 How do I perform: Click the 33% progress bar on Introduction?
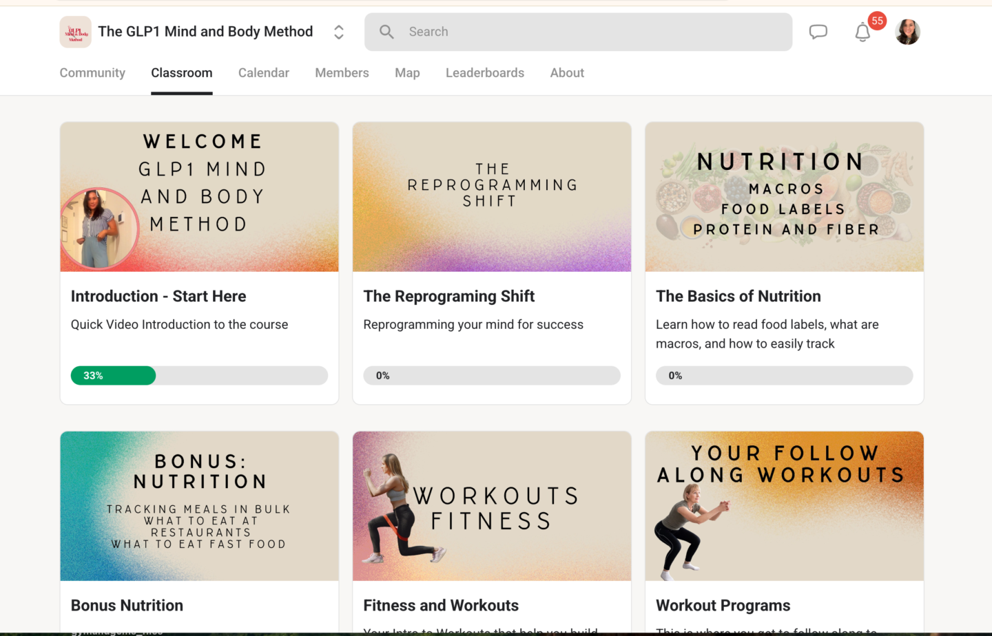pos(113,375)
